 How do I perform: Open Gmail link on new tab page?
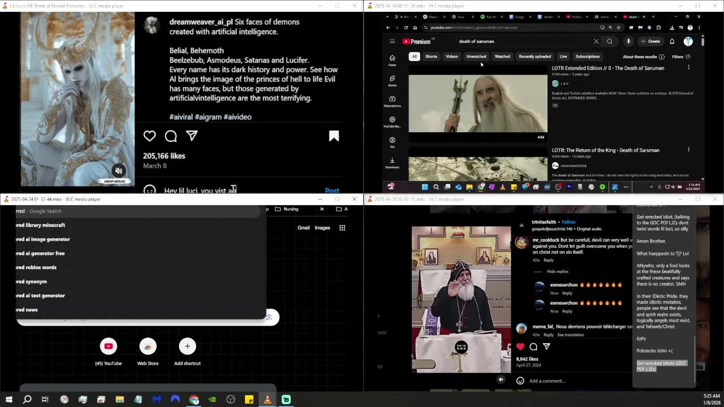[x=304, y=228]
